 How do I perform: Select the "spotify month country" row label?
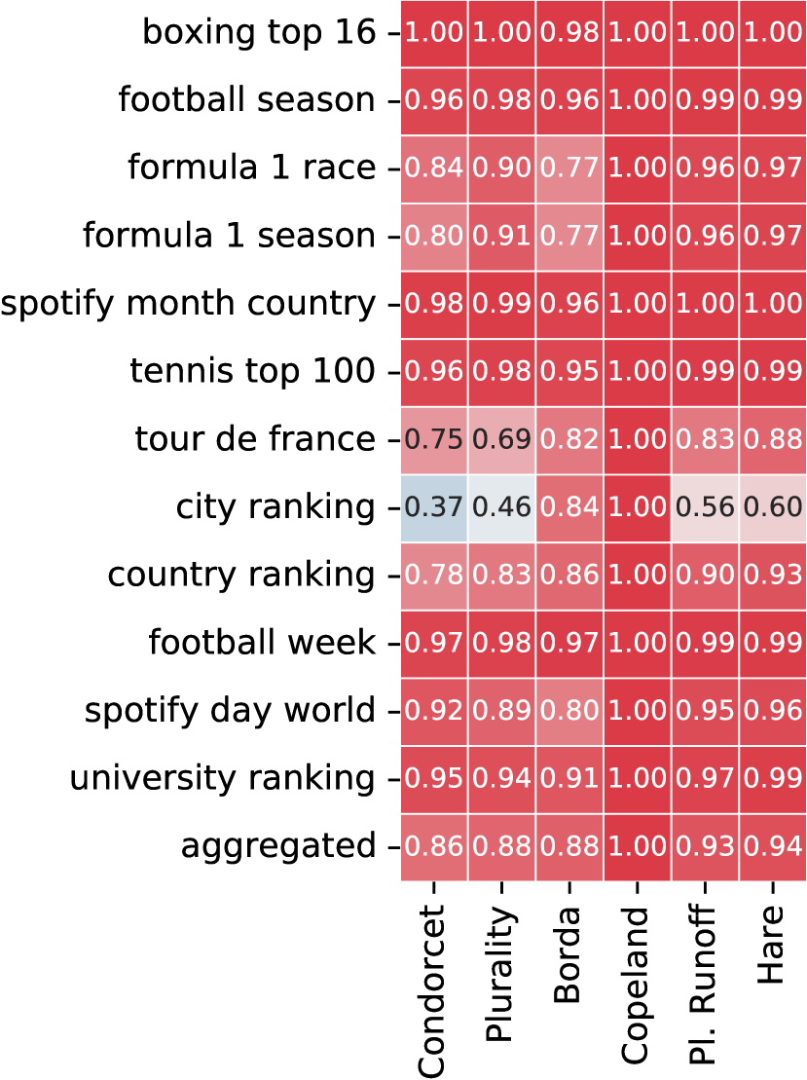[189, 304]
